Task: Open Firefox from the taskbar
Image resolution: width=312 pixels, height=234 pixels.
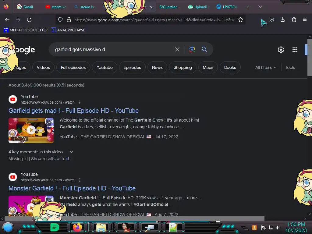Action: [x=77, y=227]
